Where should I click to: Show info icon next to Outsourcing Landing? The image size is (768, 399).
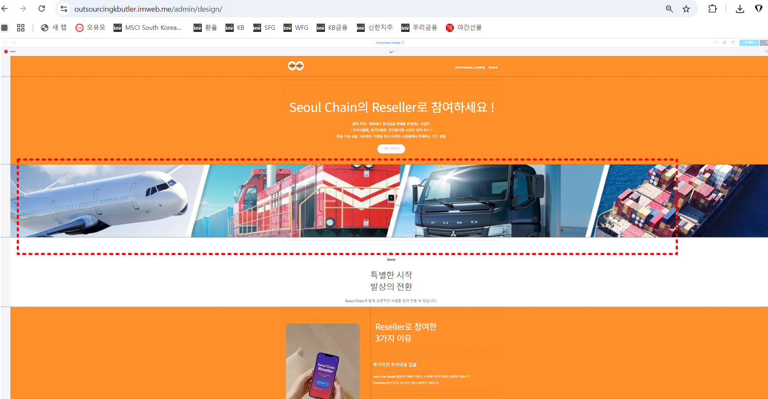tap(403, 43)
